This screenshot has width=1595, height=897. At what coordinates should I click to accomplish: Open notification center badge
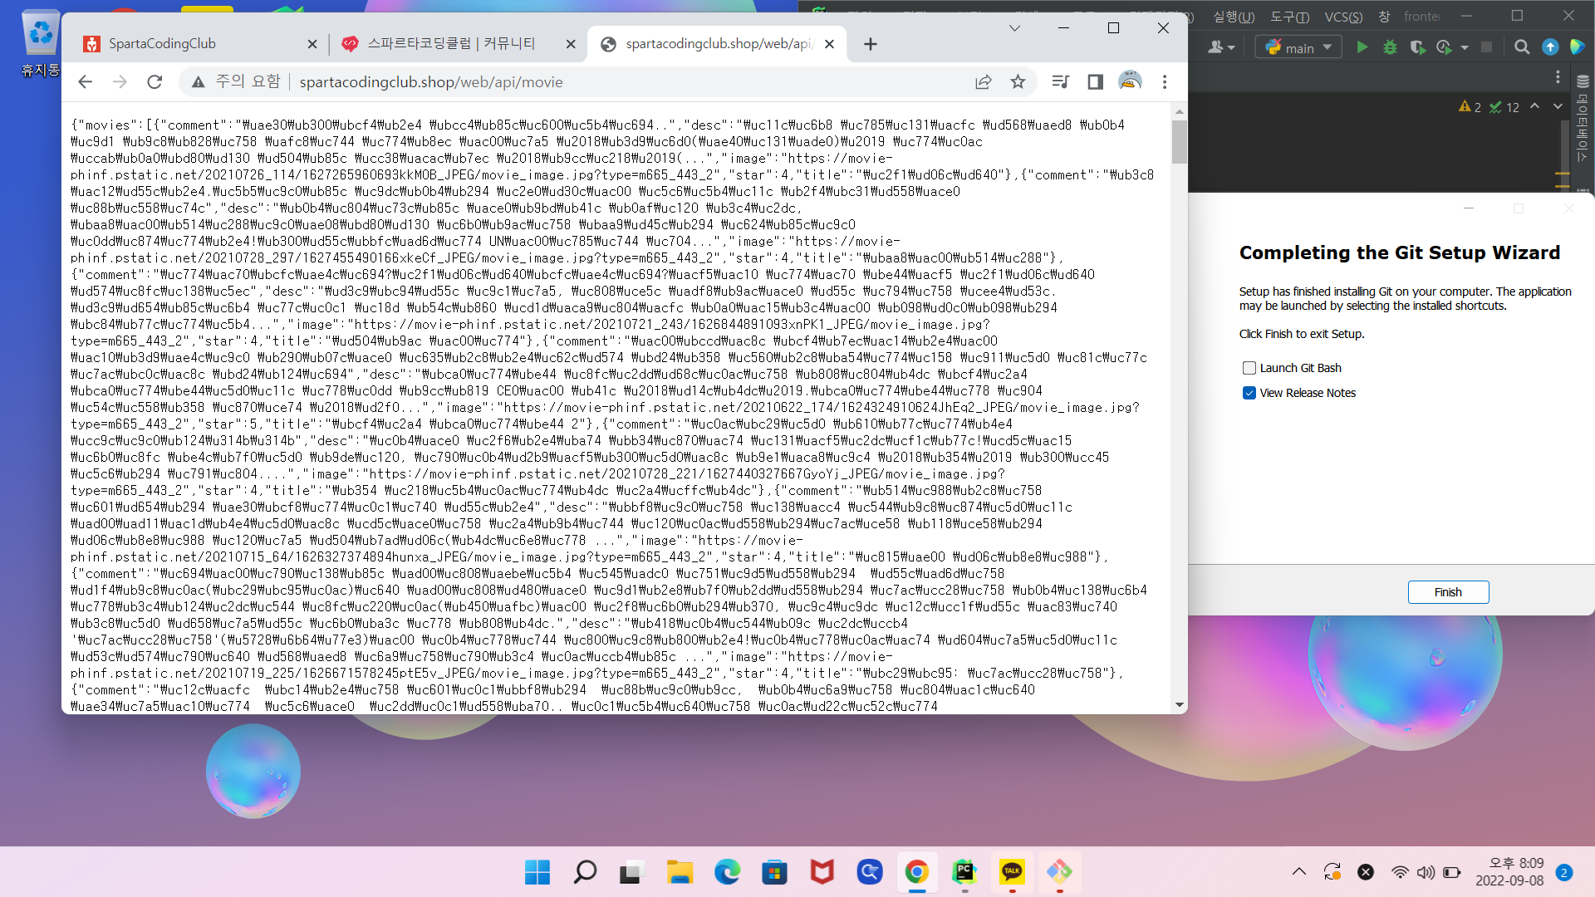click(1563, 872)
